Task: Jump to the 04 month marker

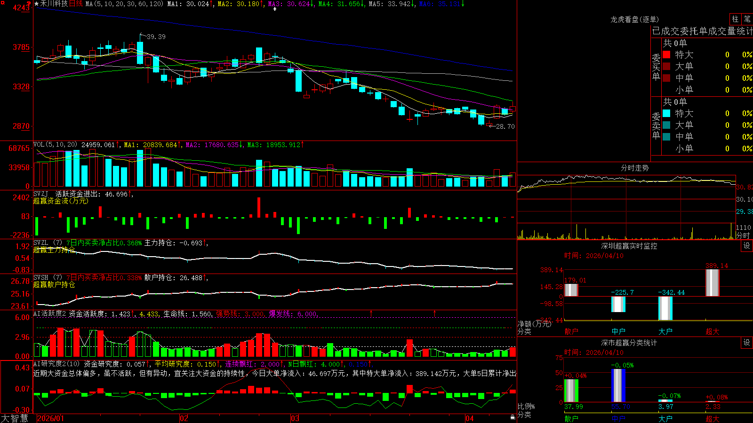Action: (x=469, y=418)
